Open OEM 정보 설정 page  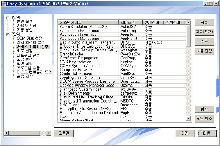(x=29, y=38)
